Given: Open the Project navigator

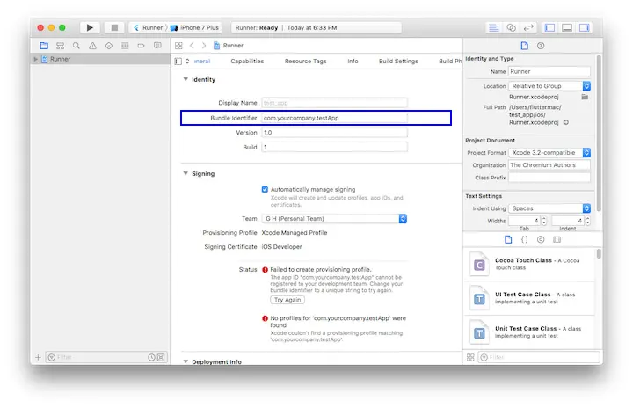Looking at the screenshot, I should coord(44,46).
